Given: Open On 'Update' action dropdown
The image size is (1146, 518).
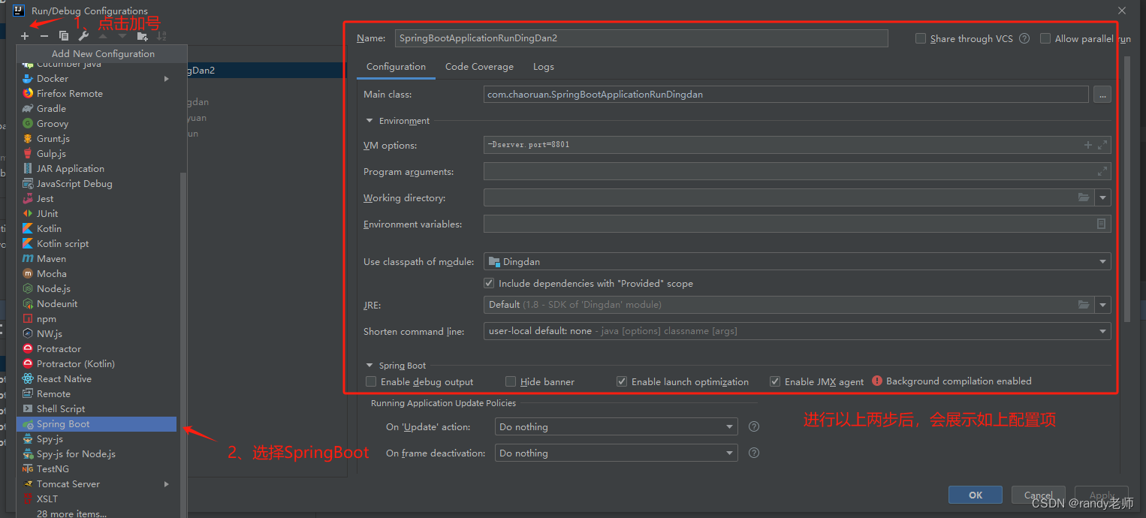Looking at the screenshot, I should coord(617,426).
